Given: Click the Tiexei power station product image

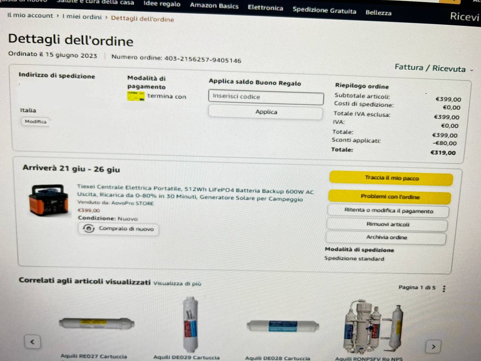Looking at the screenshot, I should pos(48,200).
